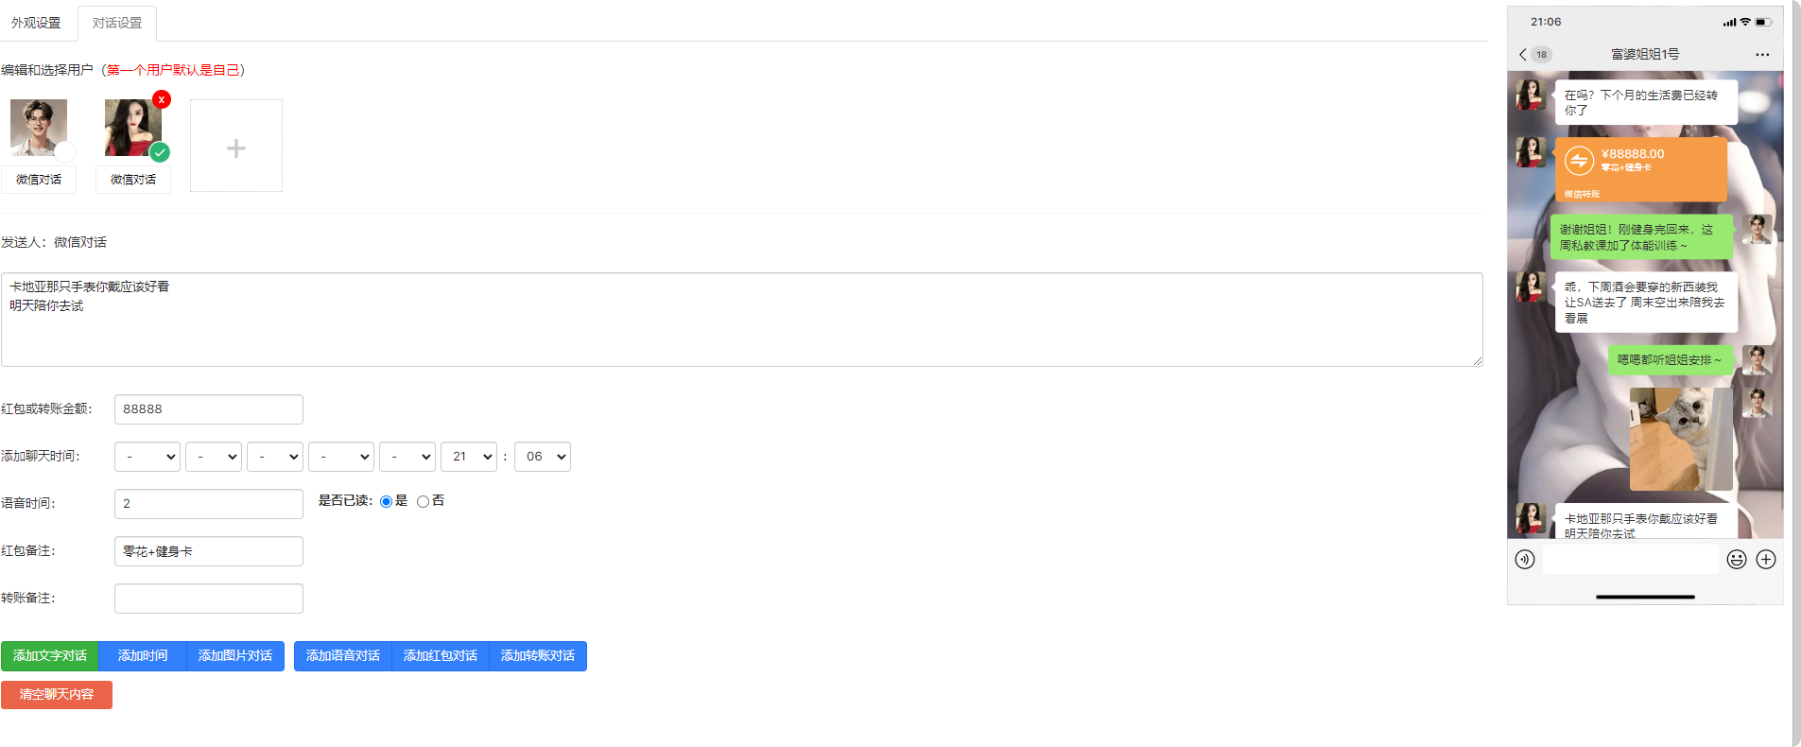Open the hour dropdown showing 21
The height and width of the screenshot is (747, 1801).
(x=469, y=457)
